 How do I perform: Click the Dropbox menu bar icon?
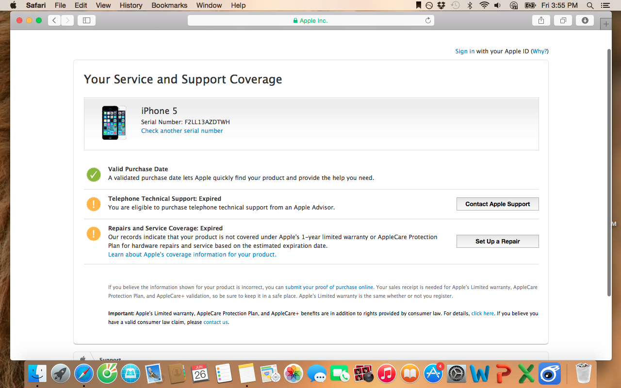[x=441, y=5]
